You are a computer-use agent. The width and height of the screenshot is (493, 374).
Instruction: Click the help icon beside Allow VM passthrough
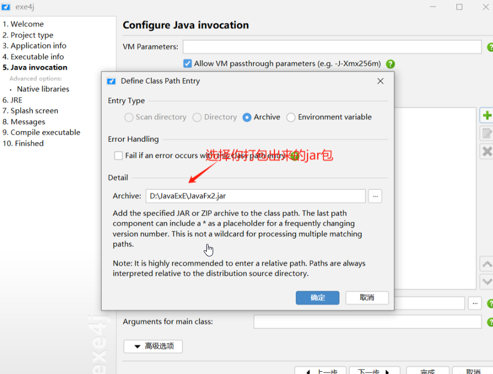[390, 63]
